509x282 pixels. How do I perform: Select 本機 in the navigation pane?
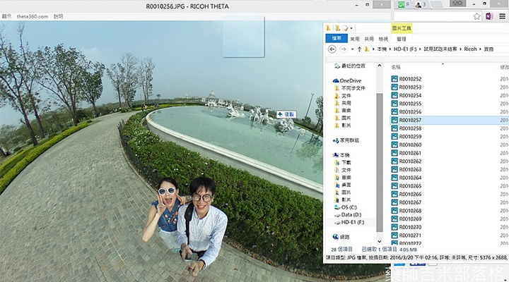[344, 155]
